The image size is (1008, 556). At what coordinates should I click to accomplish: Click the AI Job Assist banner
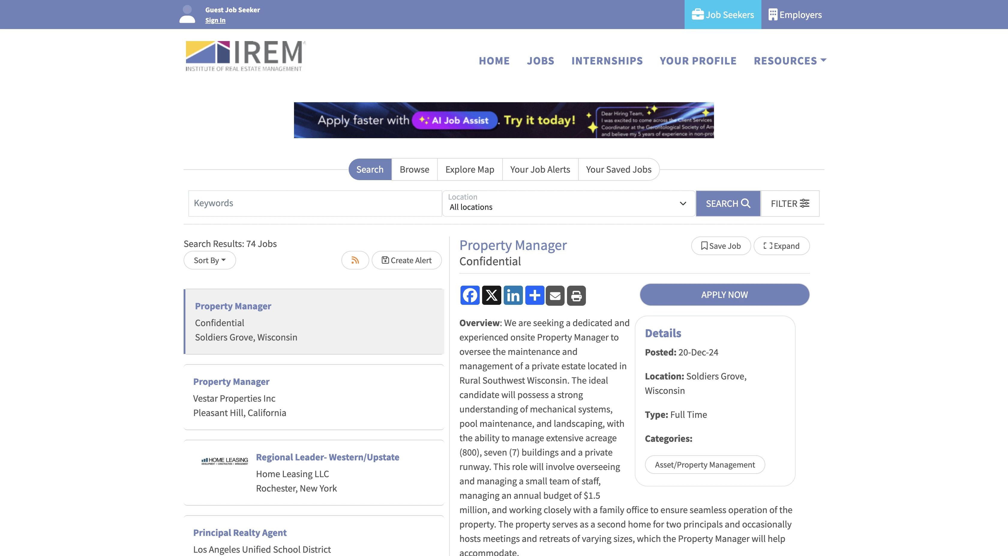tap(504, 120)
